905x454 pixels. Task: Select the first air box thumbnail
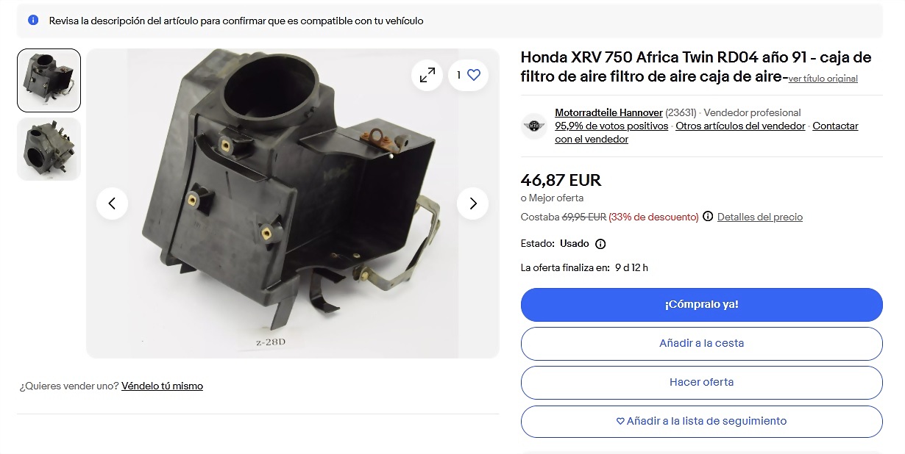pos(49,81)
